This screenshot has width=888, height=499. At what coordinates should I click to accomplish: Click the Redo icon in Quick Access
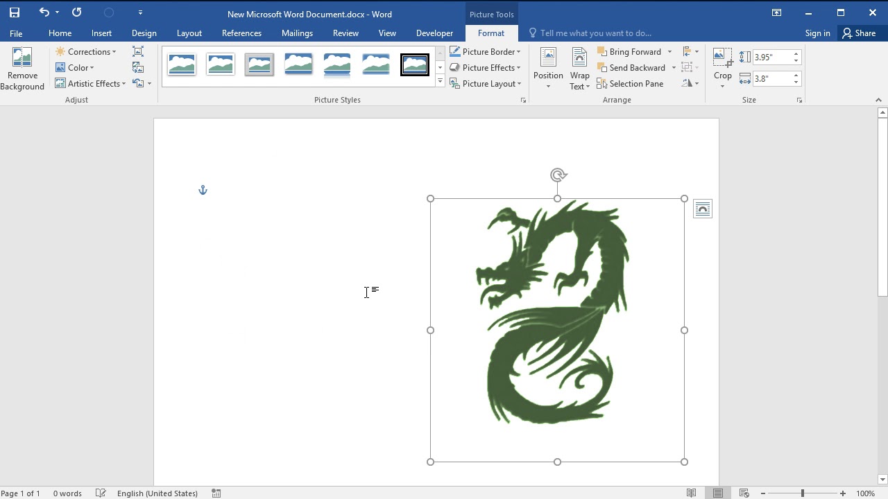tap(76, 12)
